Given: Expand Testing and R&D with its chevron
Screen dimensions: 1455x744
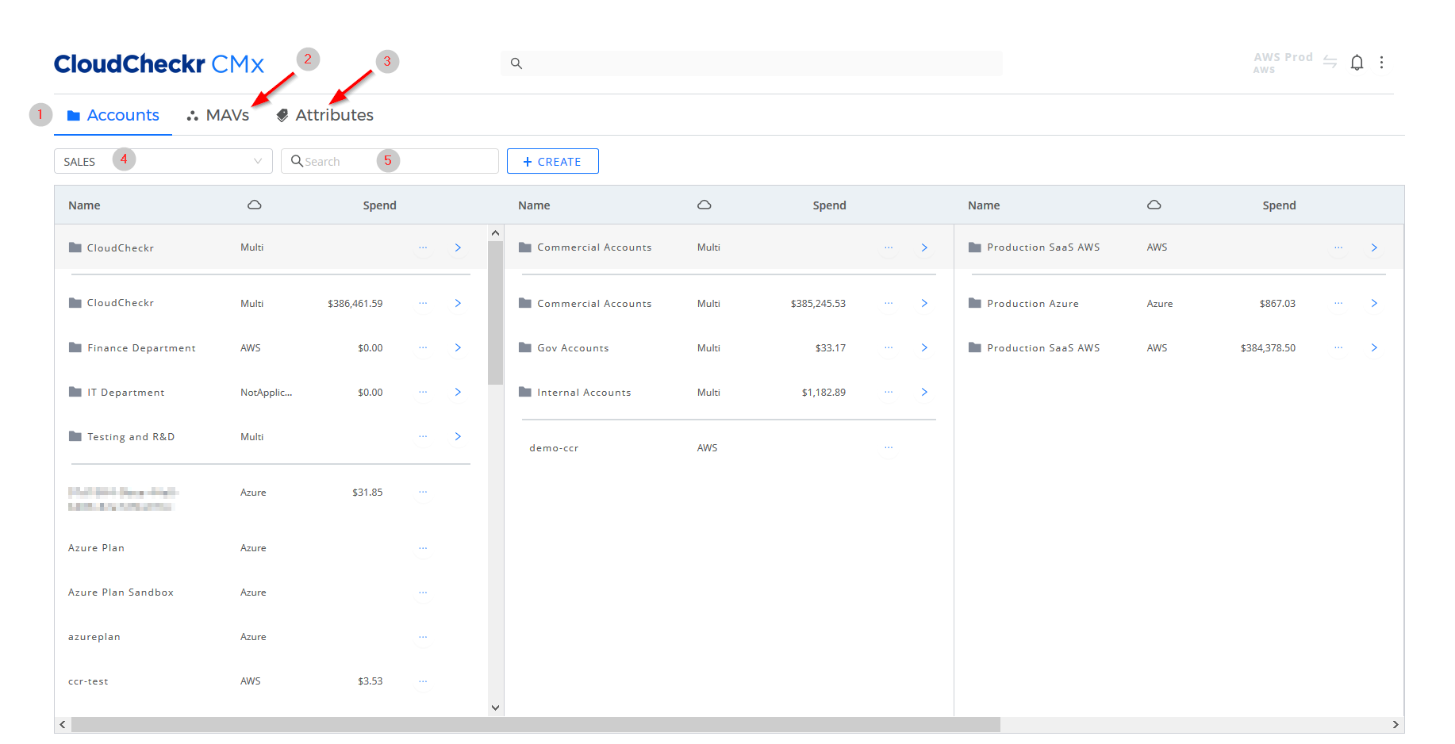Looking at the screenshot, I should [458, 436].
